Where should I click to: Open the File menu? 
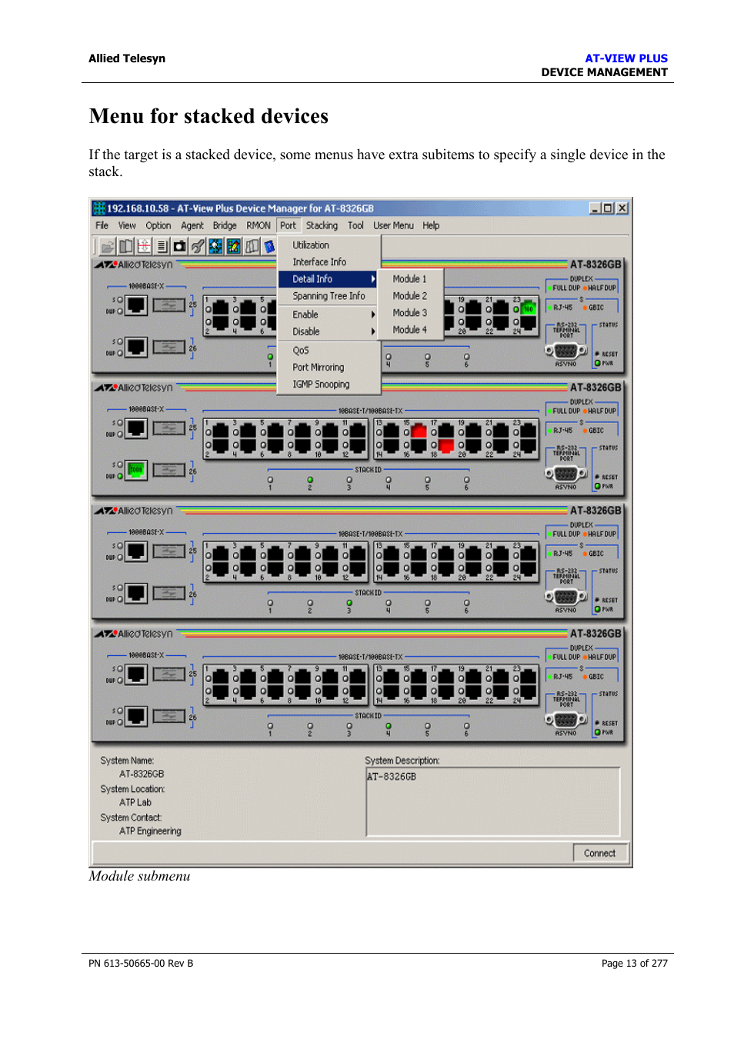[102, 225]
